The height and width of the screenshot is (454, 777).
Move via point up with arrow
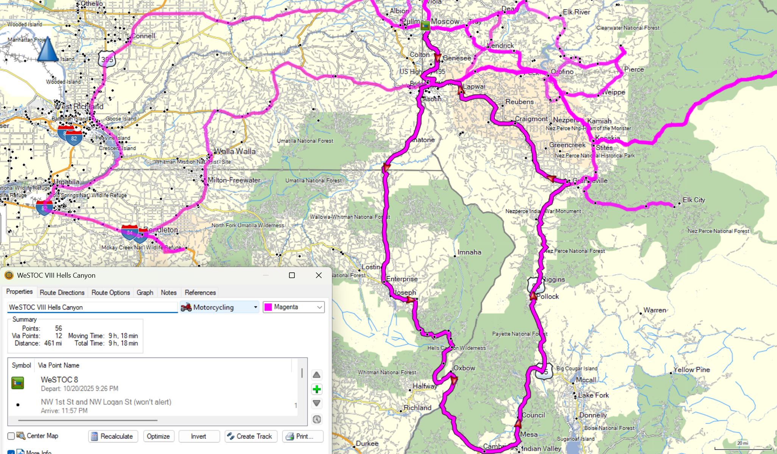pyautogui.click(x=317, y=375)
